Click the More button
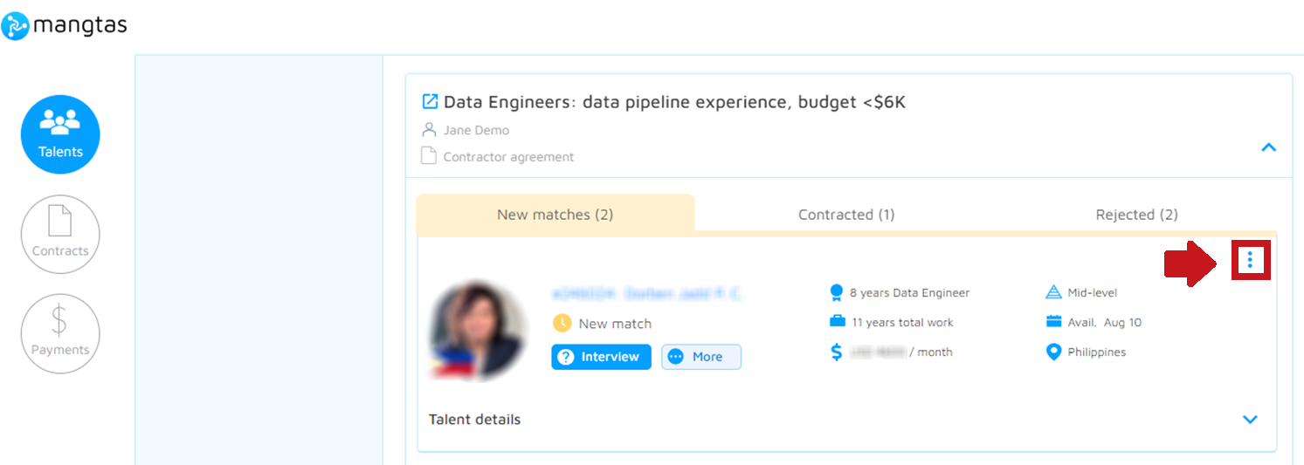The width and height of the screenshot is (1304, 465). (x=701, y=357)
